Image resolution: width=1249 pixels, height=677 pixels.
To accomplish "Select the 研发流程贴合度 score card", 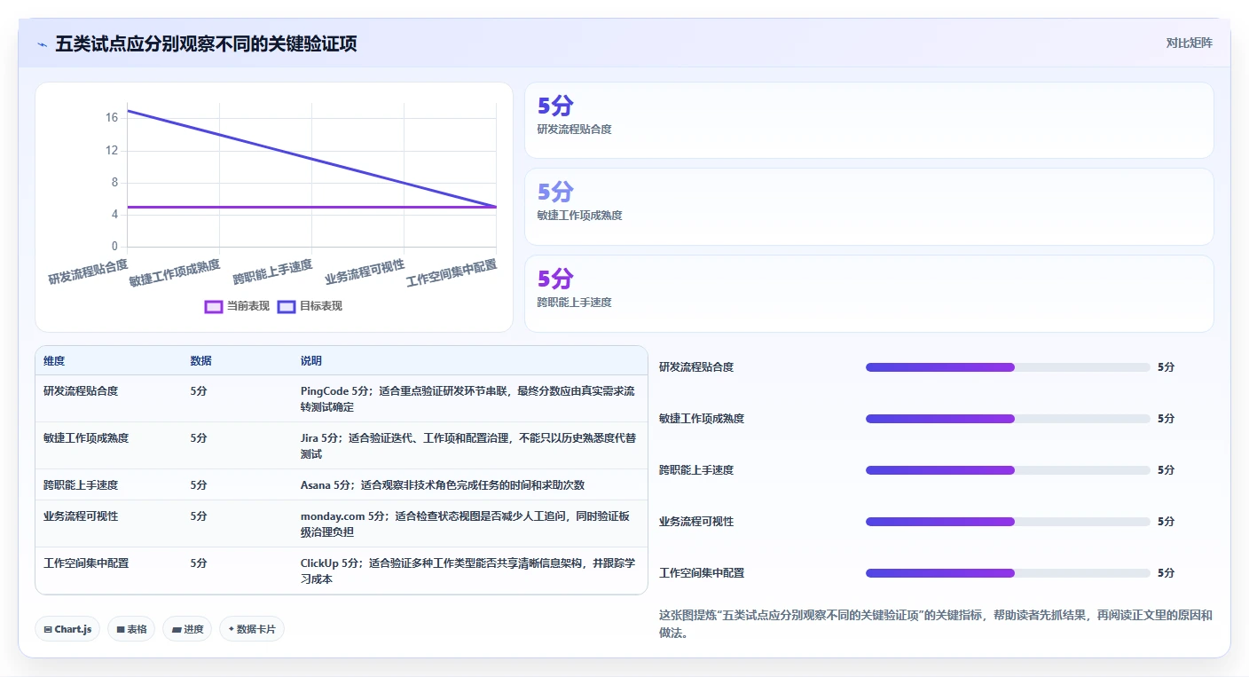I will coord(868,121).
